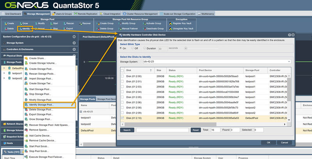This screenshot has width=312, height=159.
Task: Select the Off blink type radio
Action: 132,48
